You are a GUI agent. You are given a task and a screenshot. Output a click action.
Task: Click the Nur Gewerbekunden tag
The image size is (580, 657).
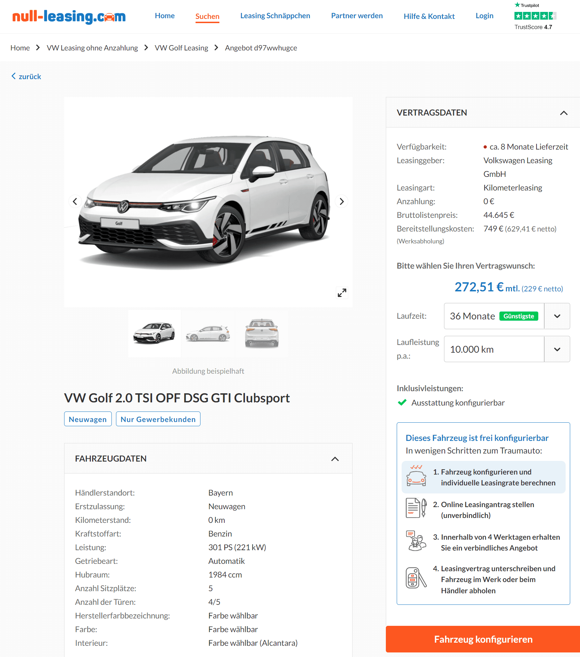click(158, 419)
